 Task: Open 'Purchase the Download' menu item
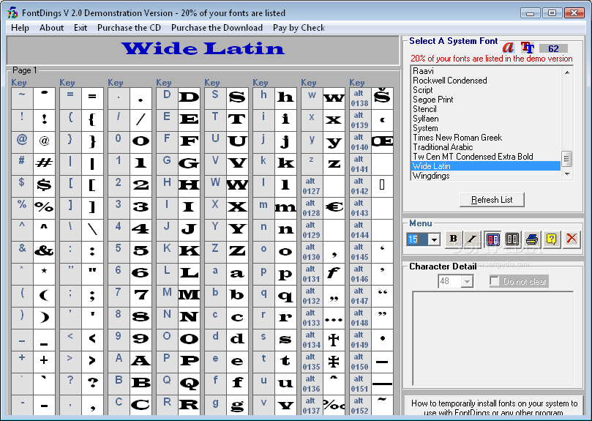coord(217,28)
